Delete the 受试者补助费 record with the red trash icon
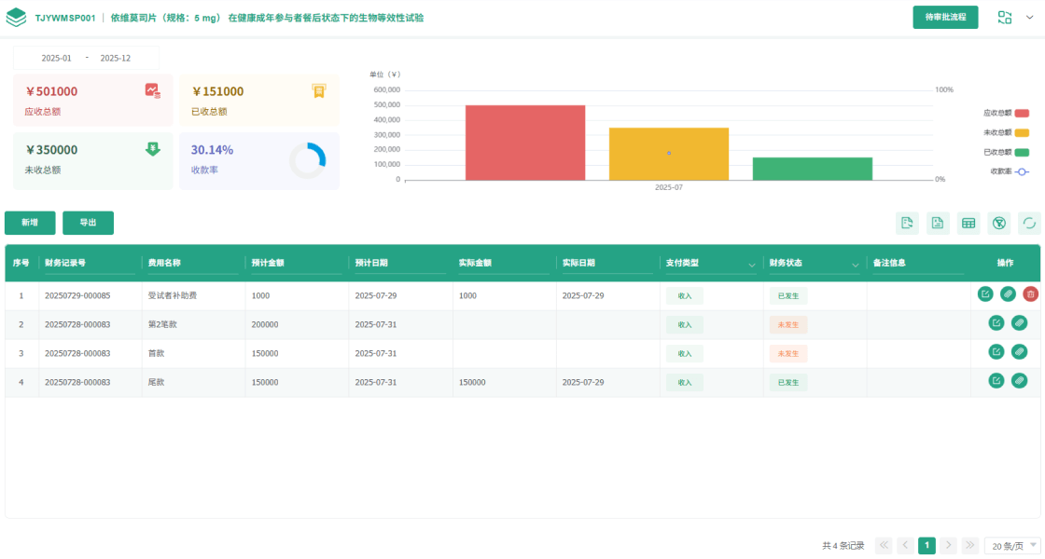 point(1030,294)
